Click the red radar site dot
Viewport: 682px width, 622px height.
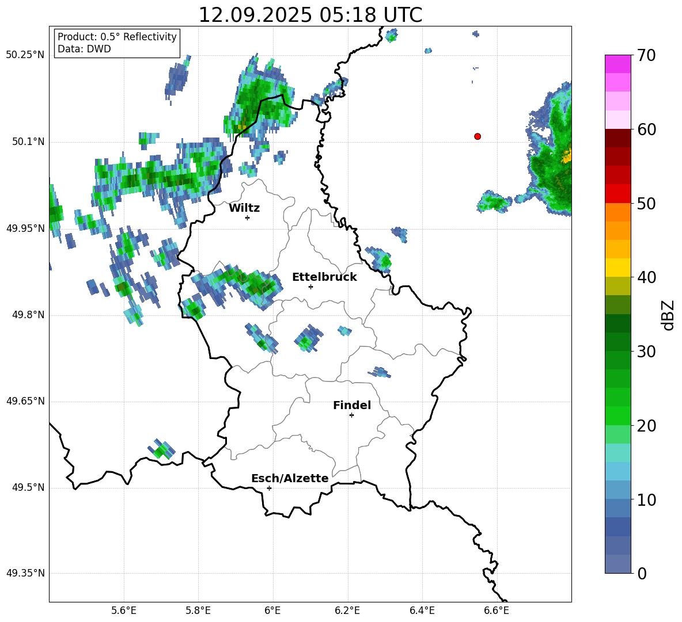[x=478, y=136]
